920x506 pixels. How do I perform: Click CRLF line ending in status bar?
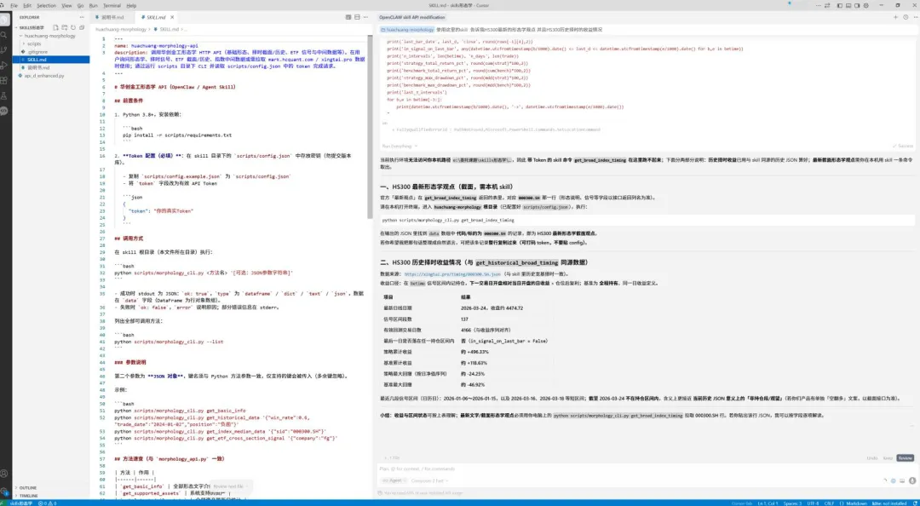point(829,503)
